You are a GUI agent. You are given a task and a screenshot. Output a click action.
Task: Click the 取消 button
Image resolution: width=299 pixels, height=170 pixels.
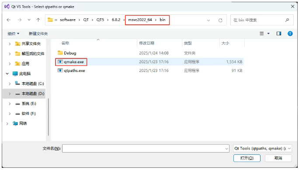278,158
